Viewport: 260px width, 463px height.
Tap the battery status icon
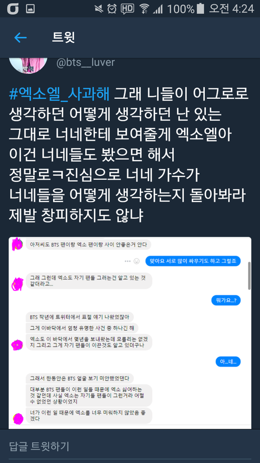200,9
